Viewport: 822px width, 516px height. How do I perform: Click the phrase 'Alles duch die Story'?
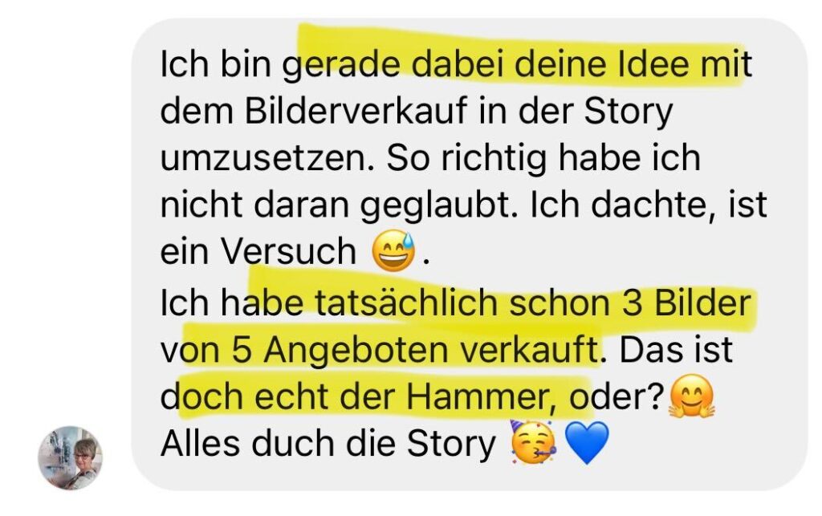pyautogui.click(x=328, y=443)
